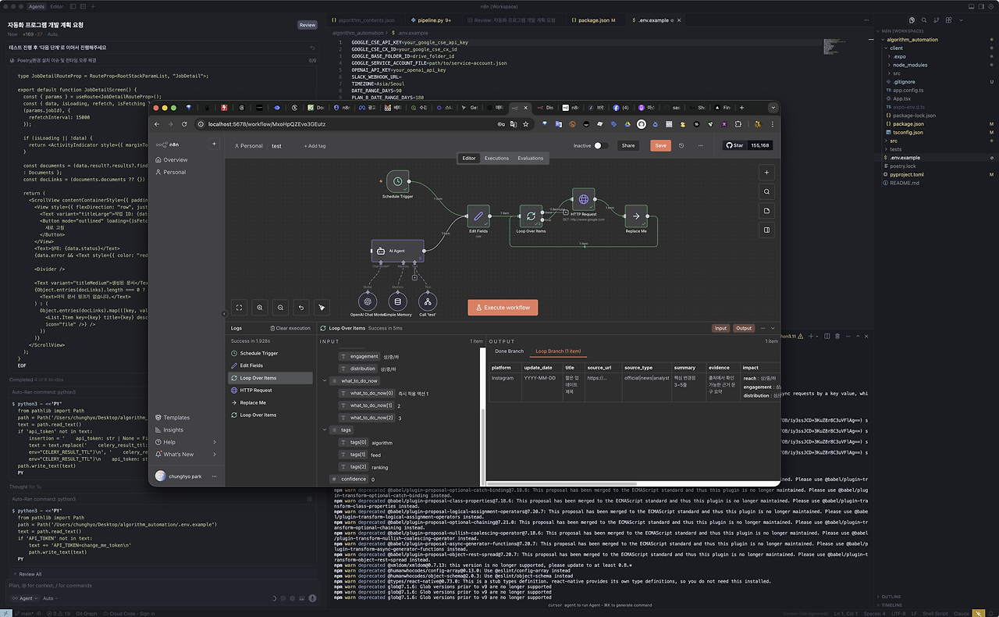
Task: Zoom out on the n8n canvas
Action: click(281, 308)
